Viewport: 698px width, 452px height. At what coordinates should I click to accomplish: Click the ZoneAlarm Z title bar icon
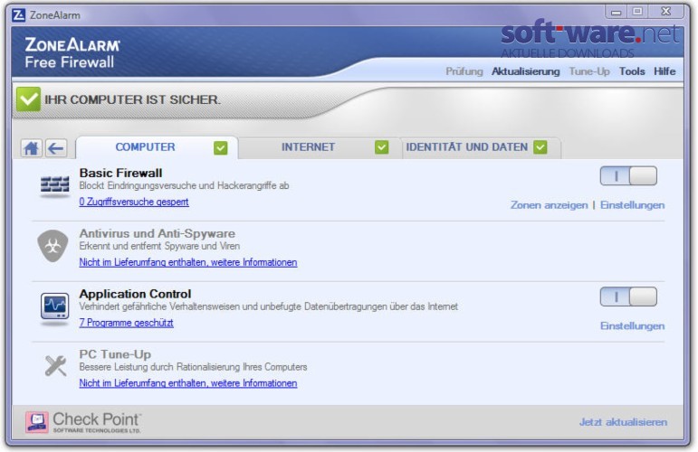(x=19, y=15)
